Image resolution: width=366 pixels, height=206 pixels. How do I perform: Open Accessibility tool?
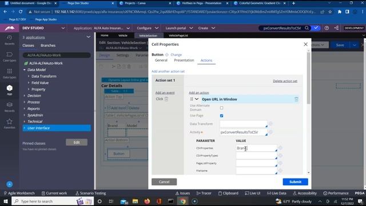[305, 193]
